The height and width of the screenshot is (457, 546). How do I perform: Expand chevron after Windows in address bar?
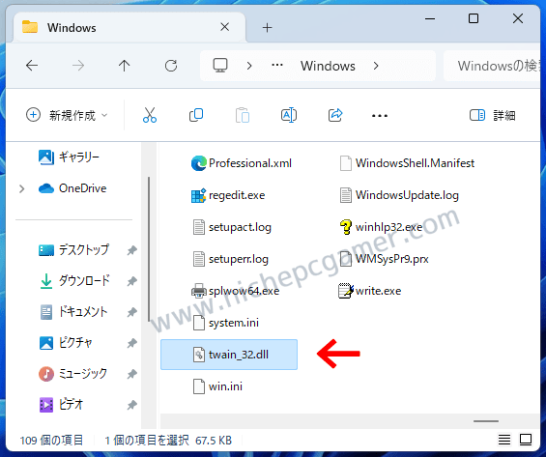376,66
